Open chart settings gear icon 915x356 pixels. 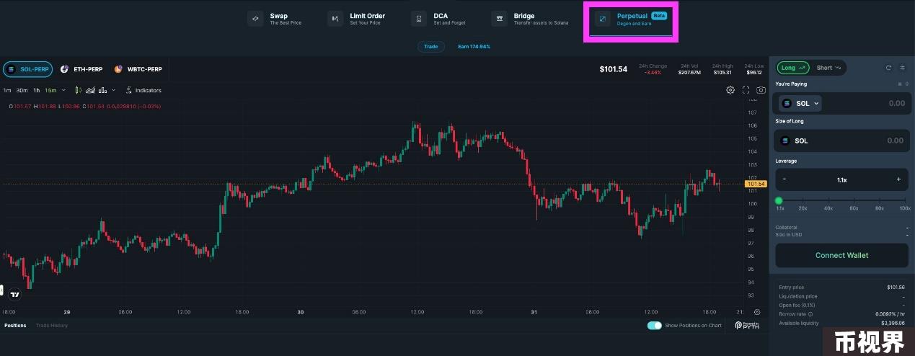(730, 90)
